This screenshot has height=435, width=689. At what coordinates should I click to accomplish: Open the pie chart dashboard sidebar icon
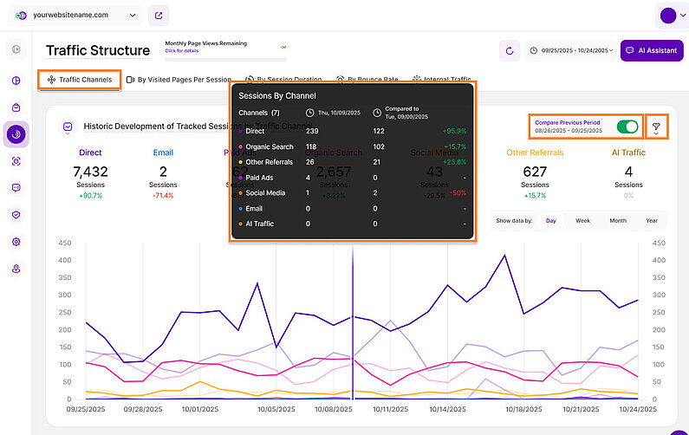[x=16, y=81]
